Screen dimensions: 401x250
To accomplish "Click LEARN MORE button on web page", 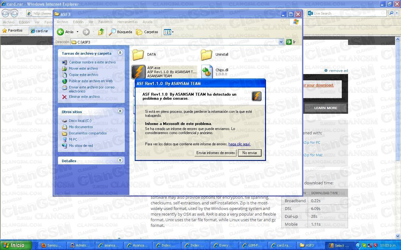I will click(x=326, y=108).
